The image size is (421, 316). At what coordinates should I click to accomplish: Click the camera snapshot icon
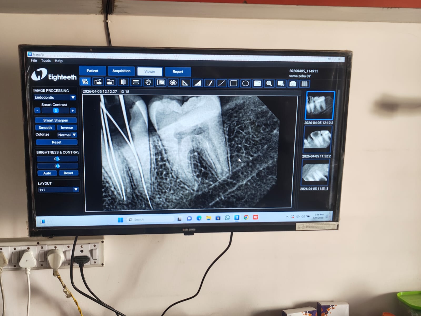coord(293,84)
